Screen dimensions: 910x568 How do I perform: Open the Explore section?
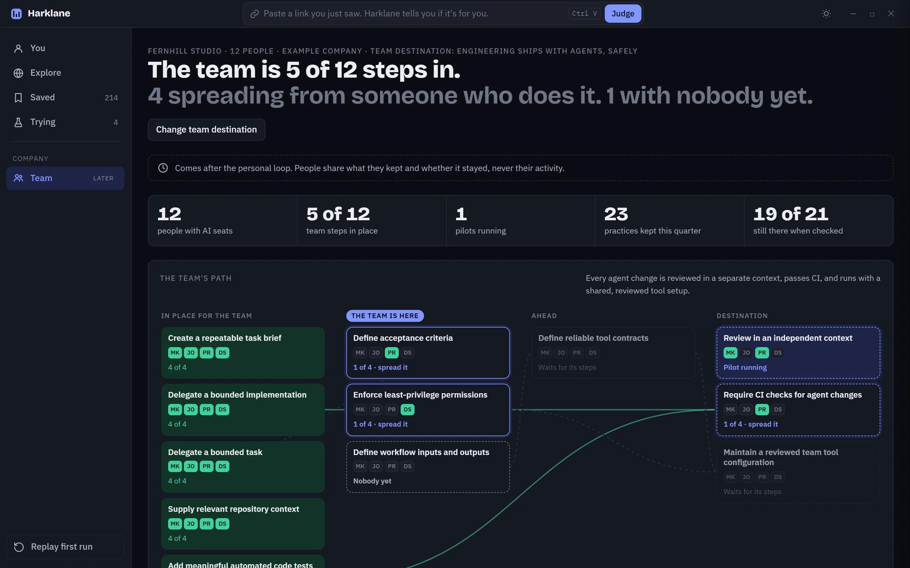65,73
